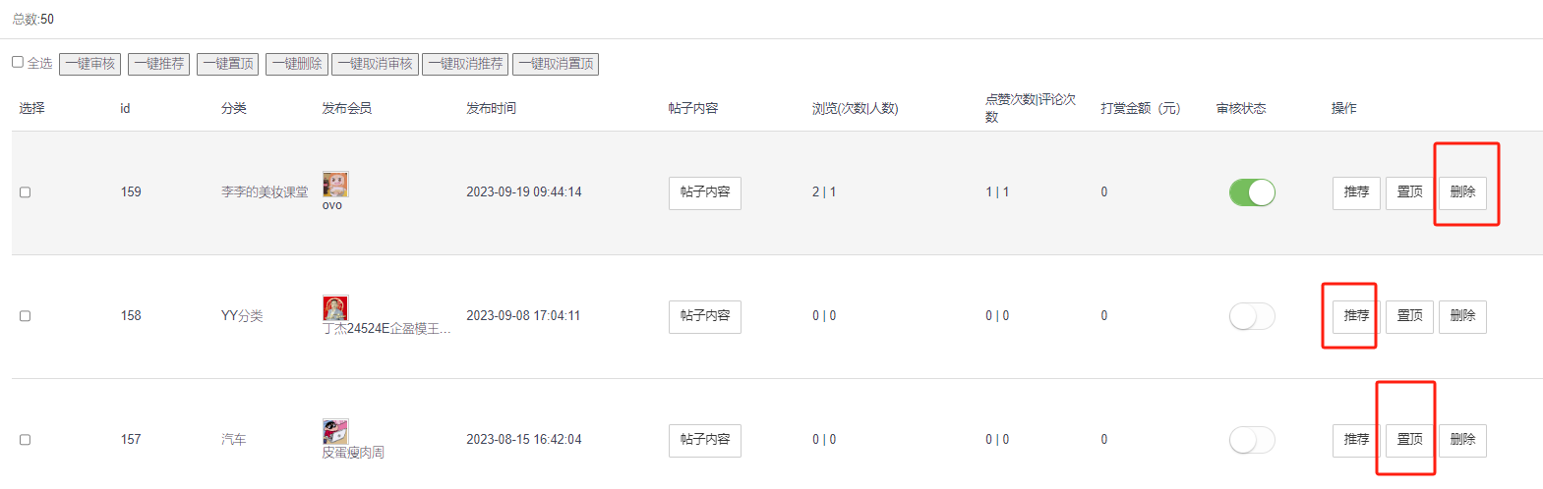Click 一键取消置顶 button
This screenshot has height=489, width=1543.
(556, 64)
